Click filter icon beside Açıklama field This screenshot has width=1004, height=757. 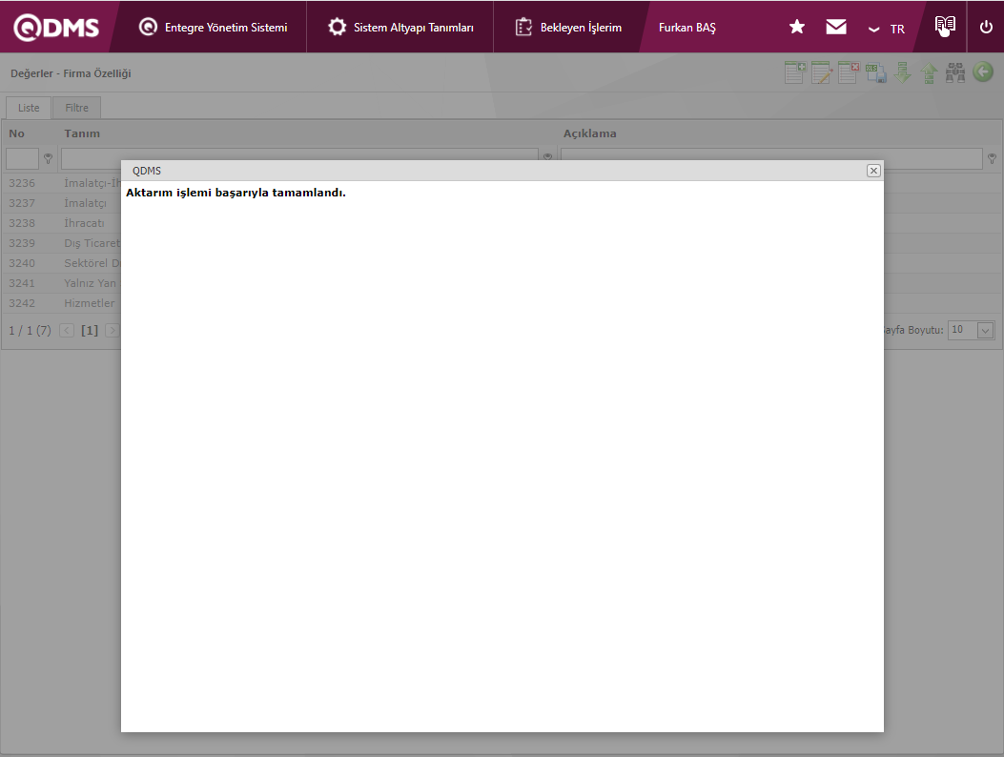tap(992, 158)
